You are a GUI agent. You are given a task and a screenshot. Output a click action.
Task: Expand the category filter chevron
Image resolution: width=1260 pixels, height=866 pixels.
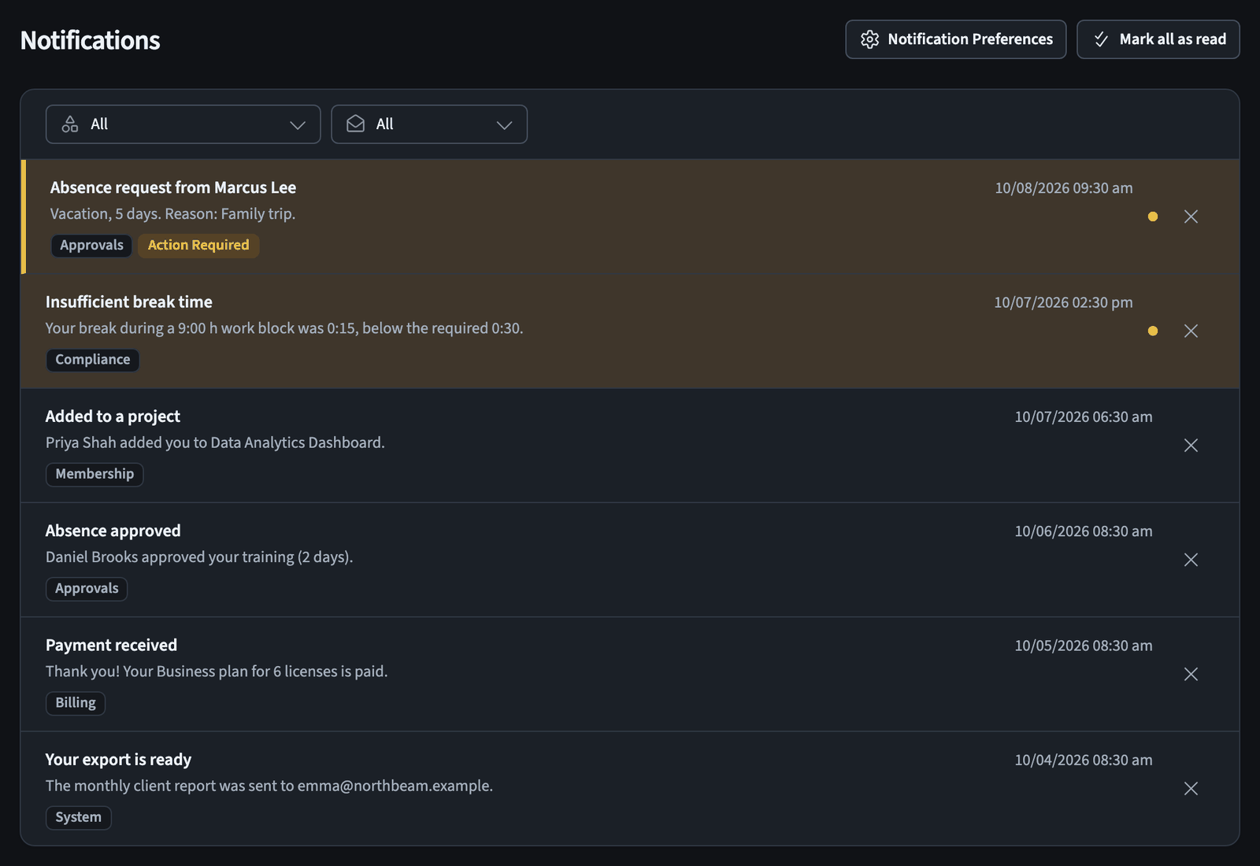coord(298,125)
